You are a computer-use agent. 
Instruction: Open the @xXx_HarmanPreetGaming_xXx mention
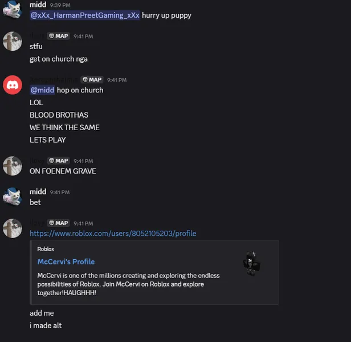[85, 15]
